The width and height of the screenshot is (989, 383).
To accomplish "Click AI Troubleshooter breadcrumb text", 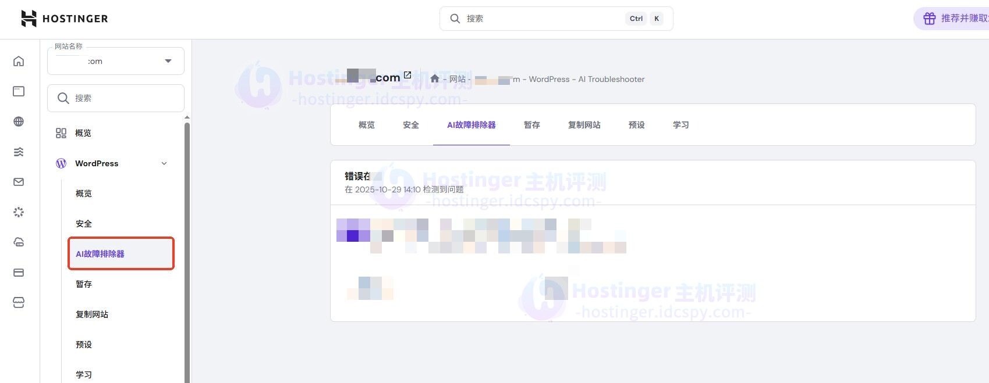I will pyautogui.click(x=611, y=79).
